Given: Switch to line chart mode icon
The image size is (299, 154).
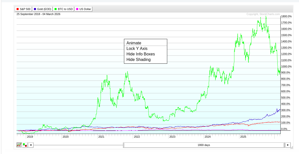Looking at the screenshot, I should (19, 145).
